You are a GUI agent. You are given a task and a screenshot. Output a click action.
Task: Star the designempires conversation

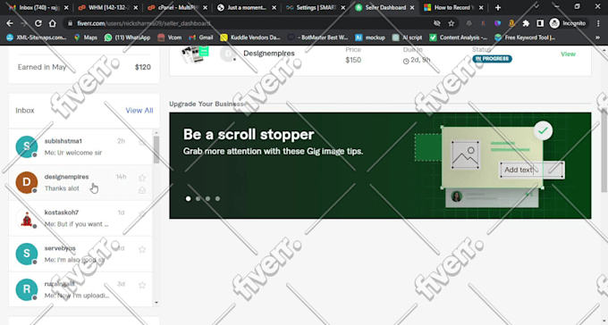pos(142,178)
